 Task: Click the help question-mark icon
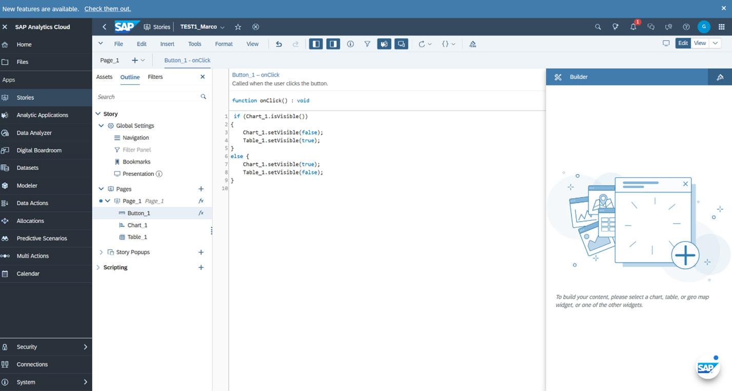coord(686,27)
